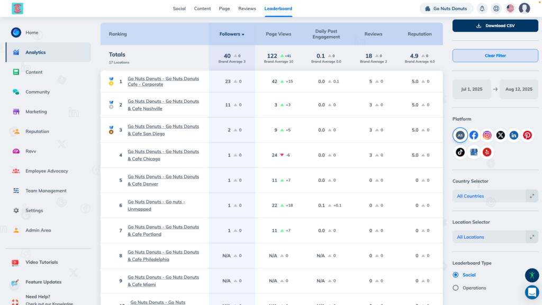Image resolution: width=542 pixels, height=305 pixels.
Task: Click the Video Tutorials icon
Action: tap(15, 263)
